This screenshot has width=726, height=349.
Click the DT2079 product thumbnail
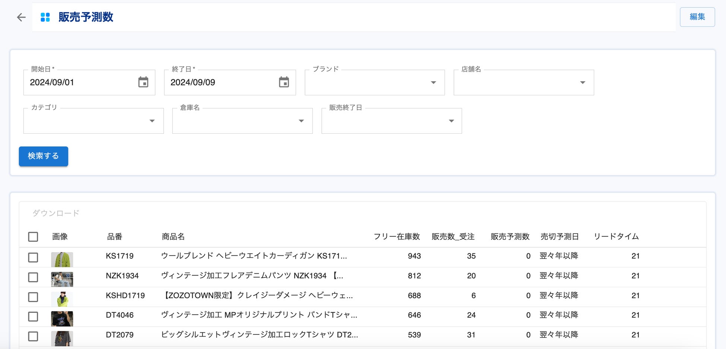point(62,338)
